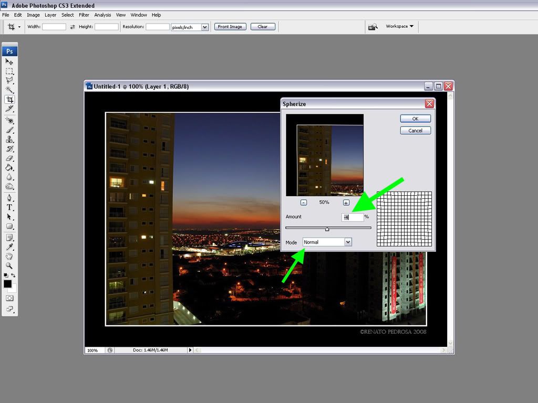
Task: Open the Filter menu
Action: click(84, 15)
